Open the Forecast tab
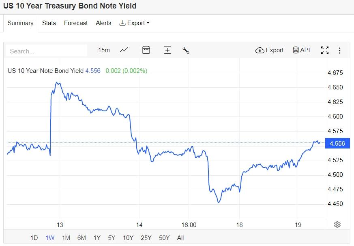354x246 pixels. (x=76, y=23)
